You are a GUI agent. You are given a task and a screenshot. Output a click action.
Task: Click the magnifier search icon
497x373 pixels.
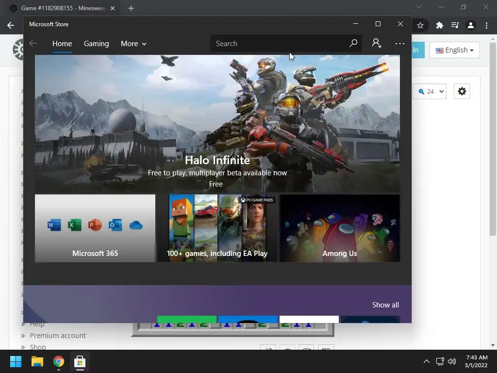coord(353,43)
